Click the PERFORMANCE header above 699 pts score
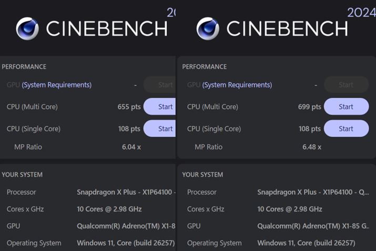The image size is (376, 251). click(x=205, y=67)
